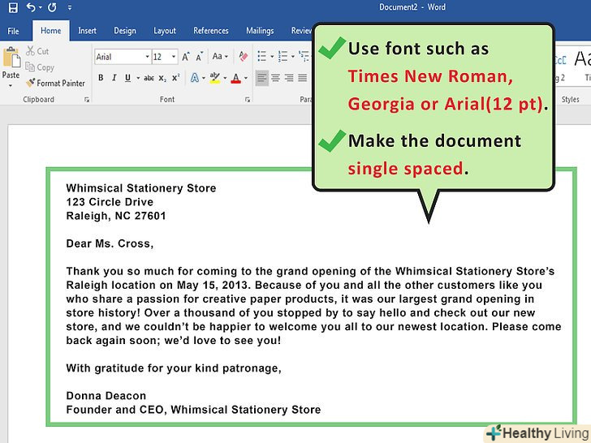
Task: Expand the font size dropdown arrow
Action: tap(174, 57)
